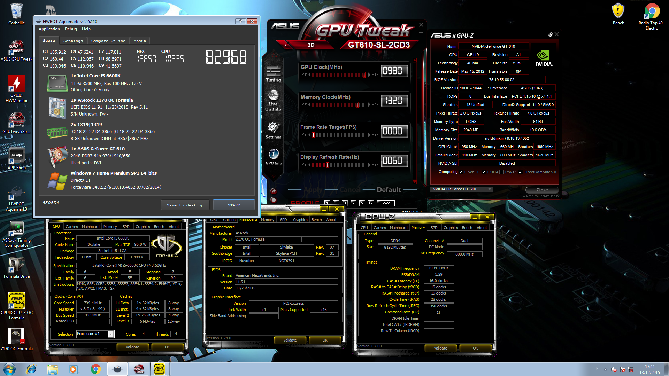Click the ASUS GPU Tweak desktop icon
Viewport: 669px width, 376px height.
(x=16, y=51)
